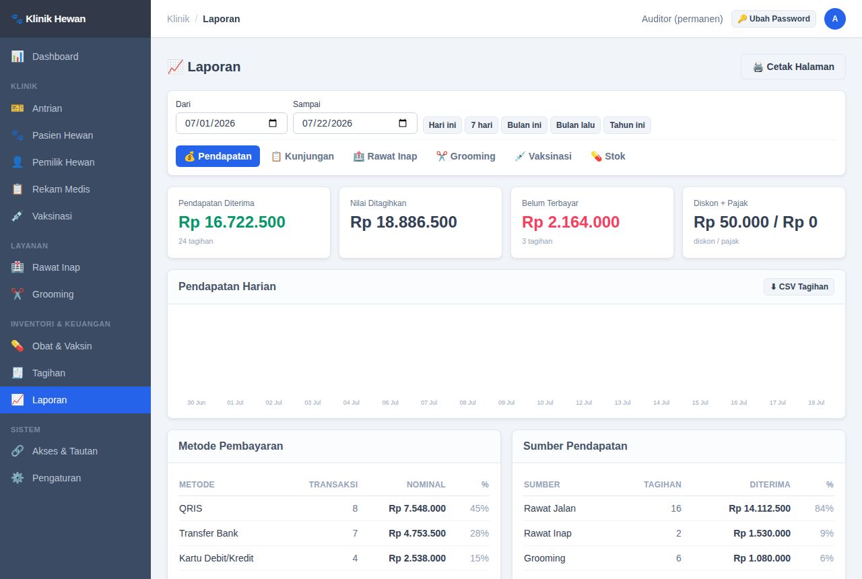Click the Transfer Bank payment row

pyautogui.click(x=334, y=533)
